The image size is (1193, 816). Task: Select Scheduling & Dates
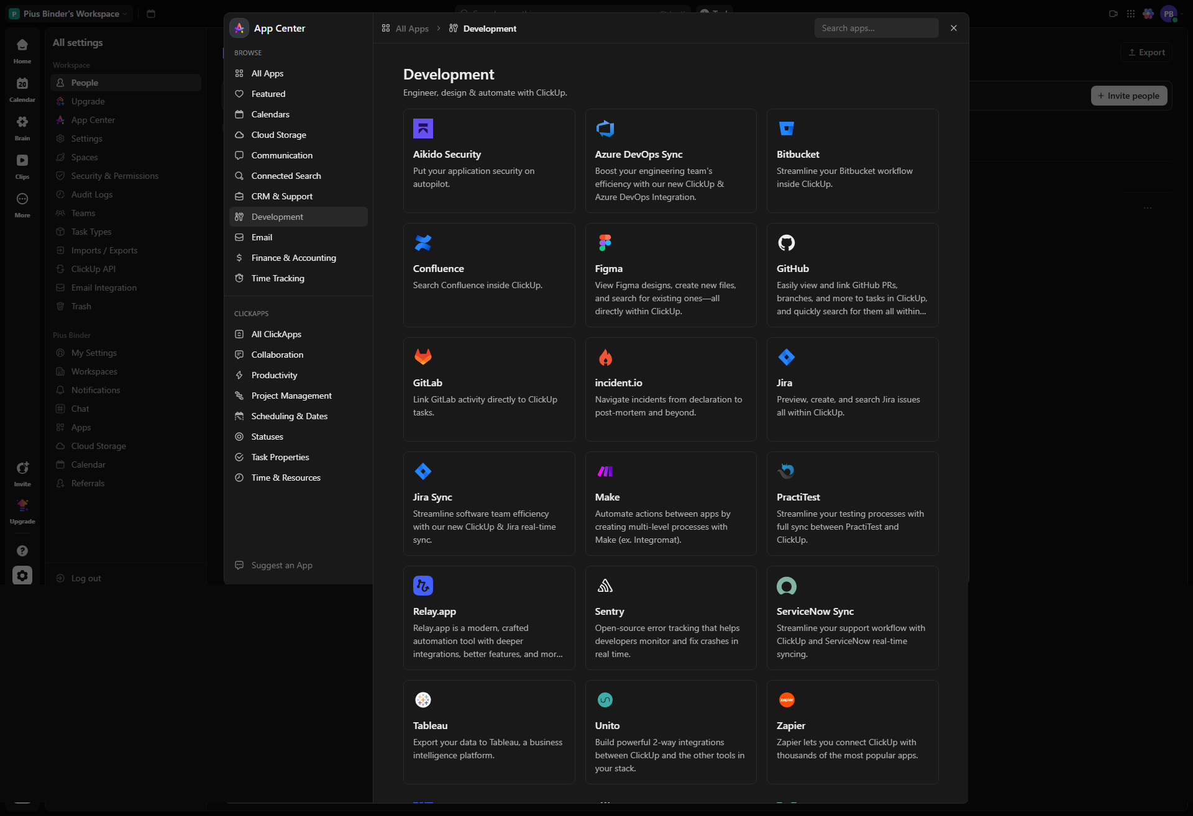click(298, 416)
